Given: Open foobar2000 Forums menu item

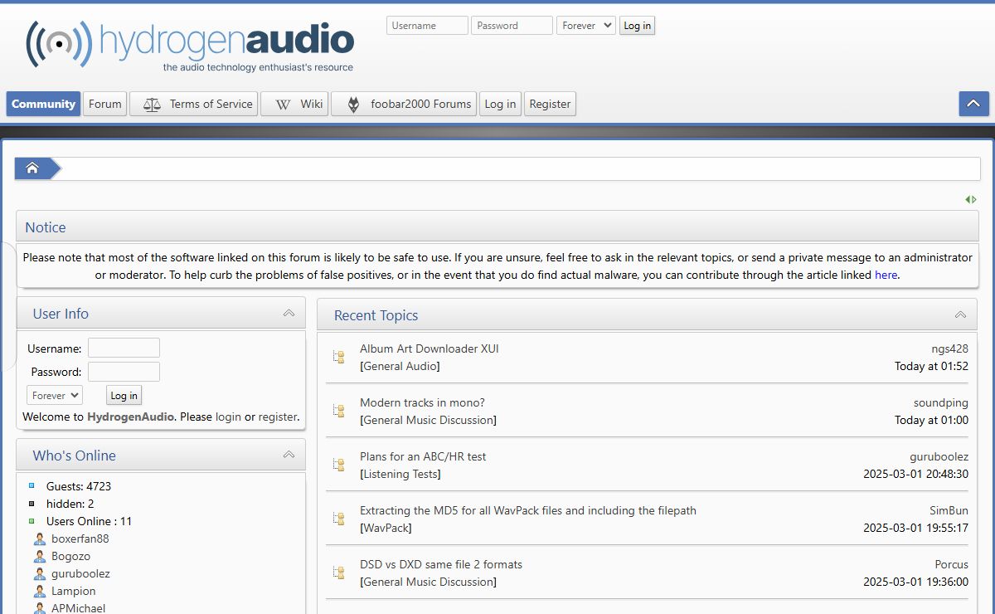Looking at the screenshot, I should tap(404, 104).
